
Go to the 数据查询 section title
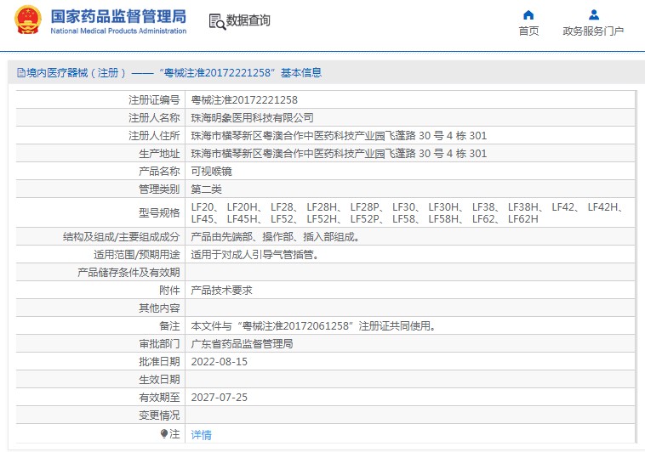[x=248, y=21]
